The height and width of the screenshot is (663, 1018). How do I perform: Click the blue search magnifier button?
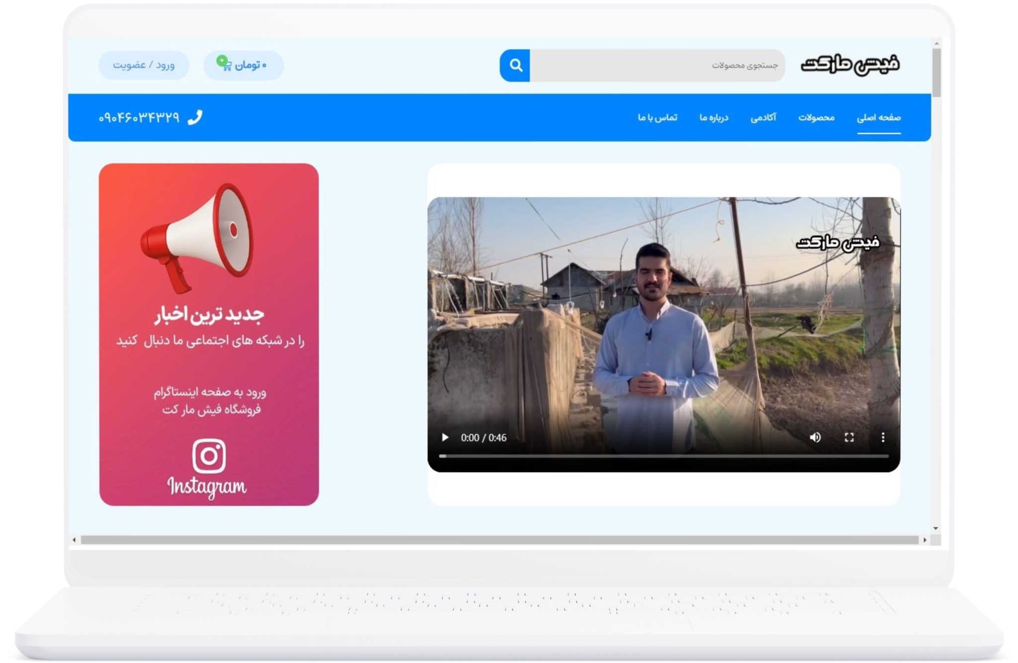pyautogui.click(x=515, y=65)
